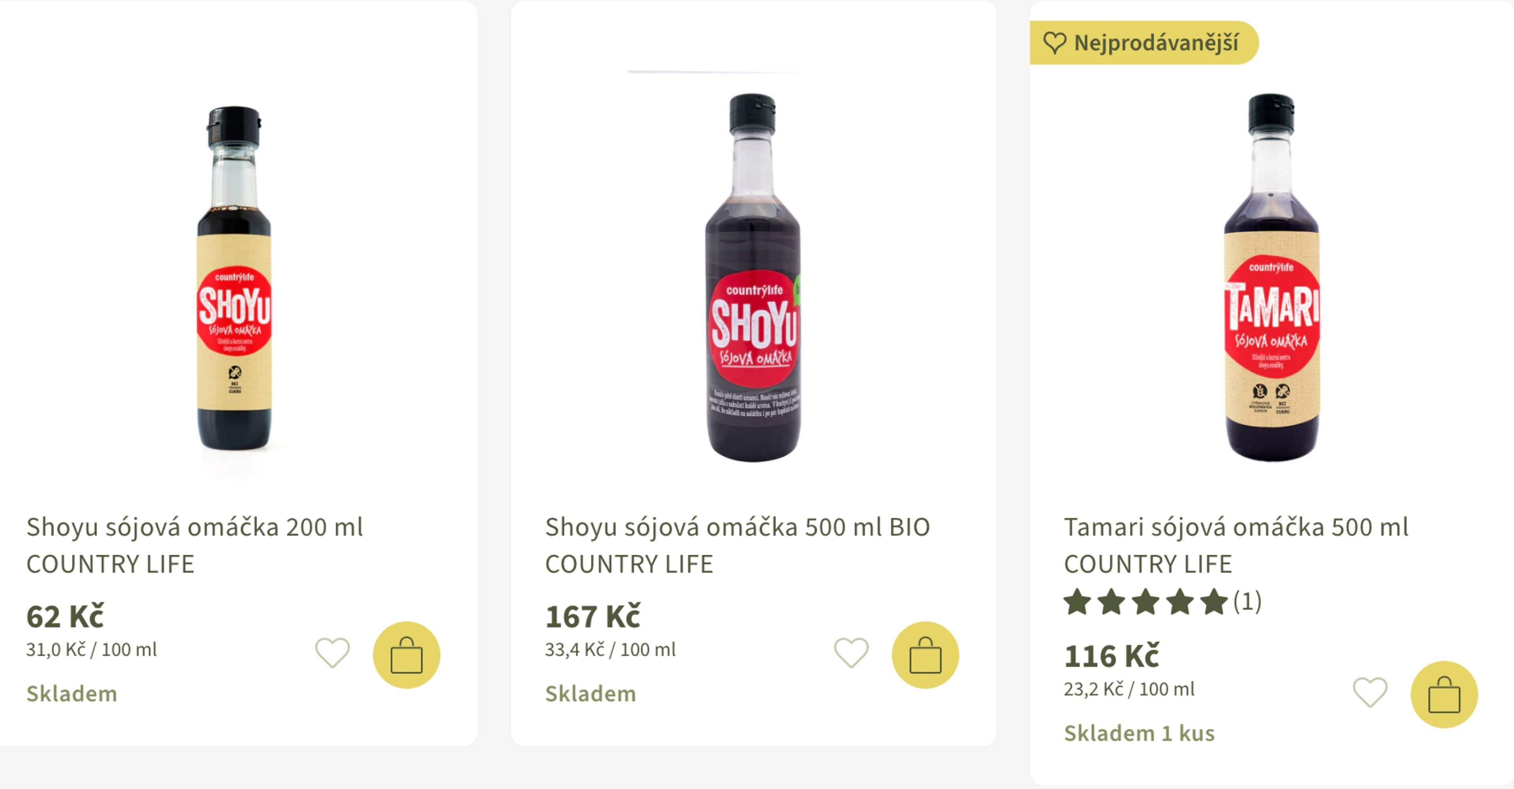Click the Nejprodávanější bestseller label text
Screen dimensions: 1514x789
[1156, 43]
